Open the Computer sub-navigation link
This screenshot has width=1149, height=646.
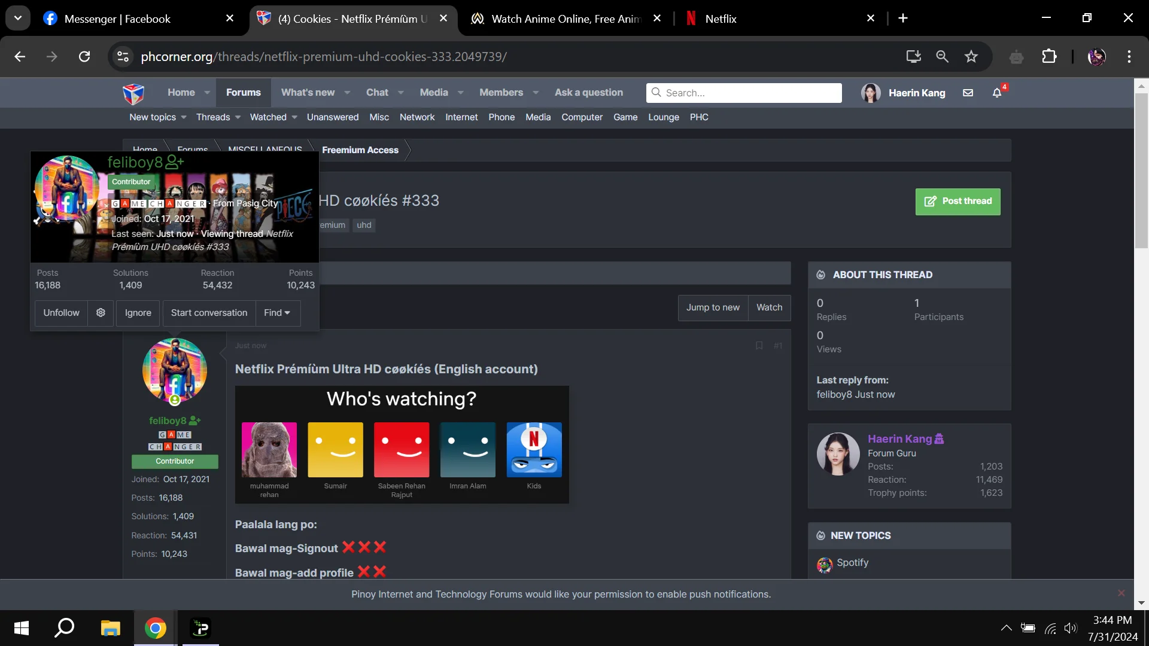click(582, 117)
